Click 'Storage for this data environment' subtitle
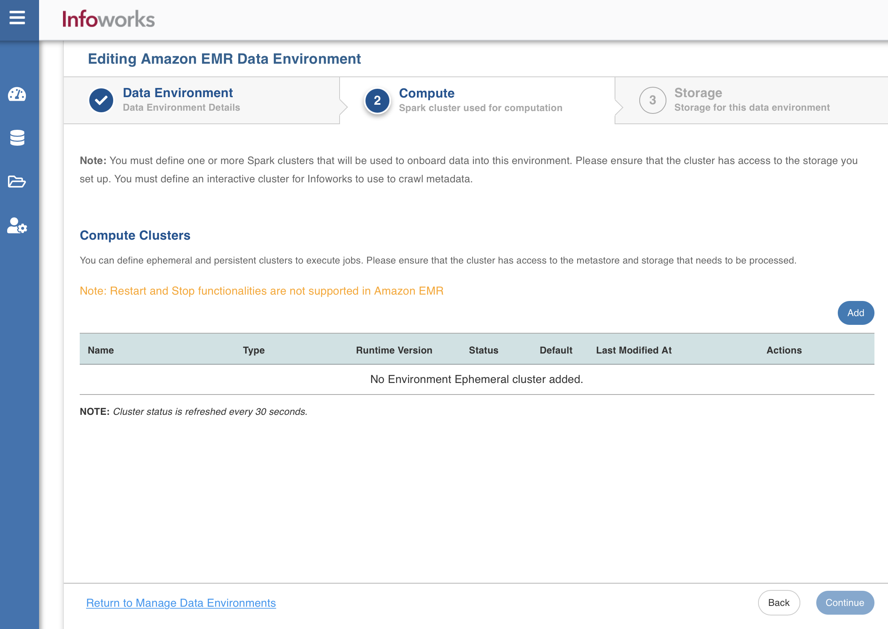The width and height of the screenshot is (888, 629). (x=752, y=107)
